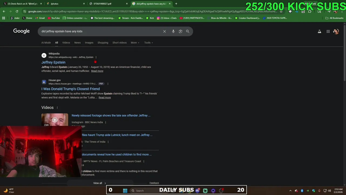Open Search Labs flask icon

click(320, 31)
